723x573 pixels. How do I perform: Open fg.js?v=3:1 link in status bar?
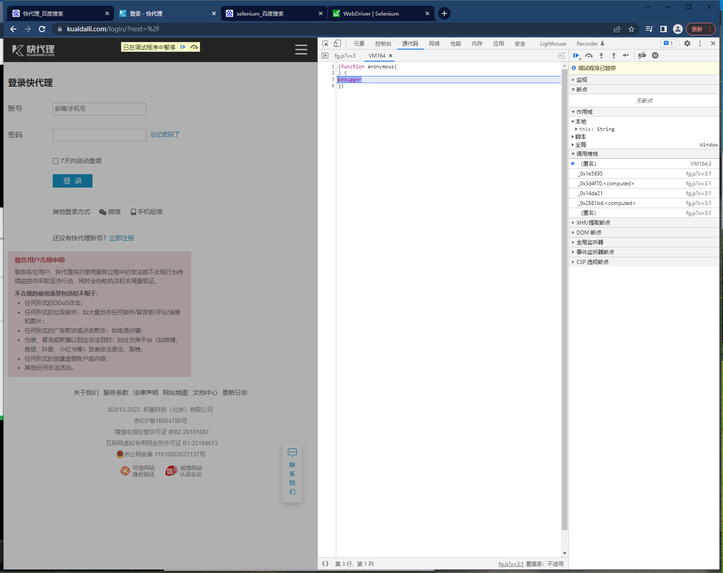(511, 564)
